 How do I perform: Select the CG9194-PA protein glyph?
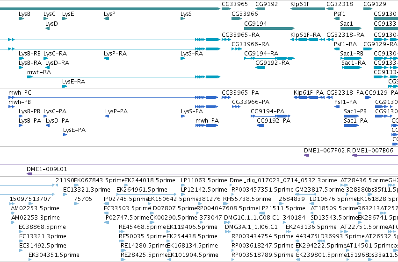[x=271, y=116]
